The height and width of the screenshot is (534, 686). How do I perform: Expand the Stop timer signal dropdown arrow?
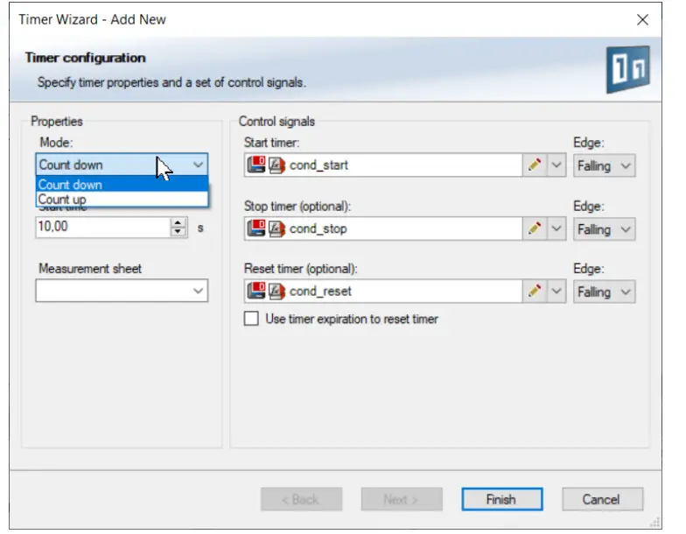pyautogui.click(x=556, y=228)
